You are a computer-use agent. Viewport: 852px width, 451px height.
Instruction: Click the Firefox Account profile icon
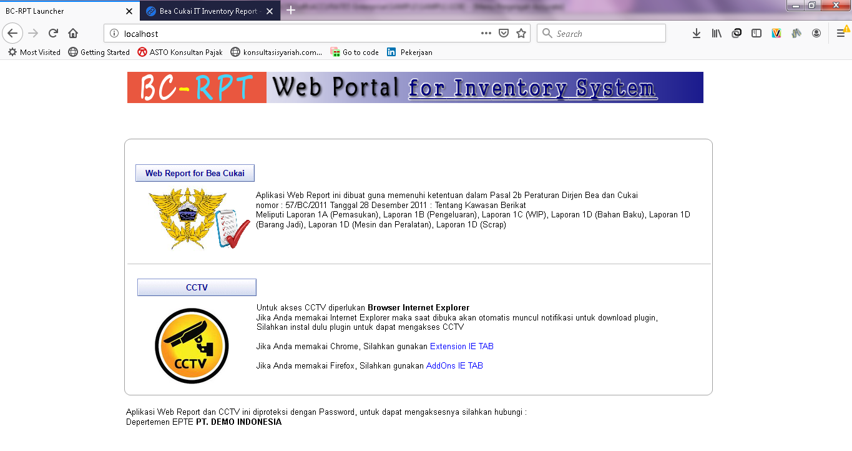[816, 33]
